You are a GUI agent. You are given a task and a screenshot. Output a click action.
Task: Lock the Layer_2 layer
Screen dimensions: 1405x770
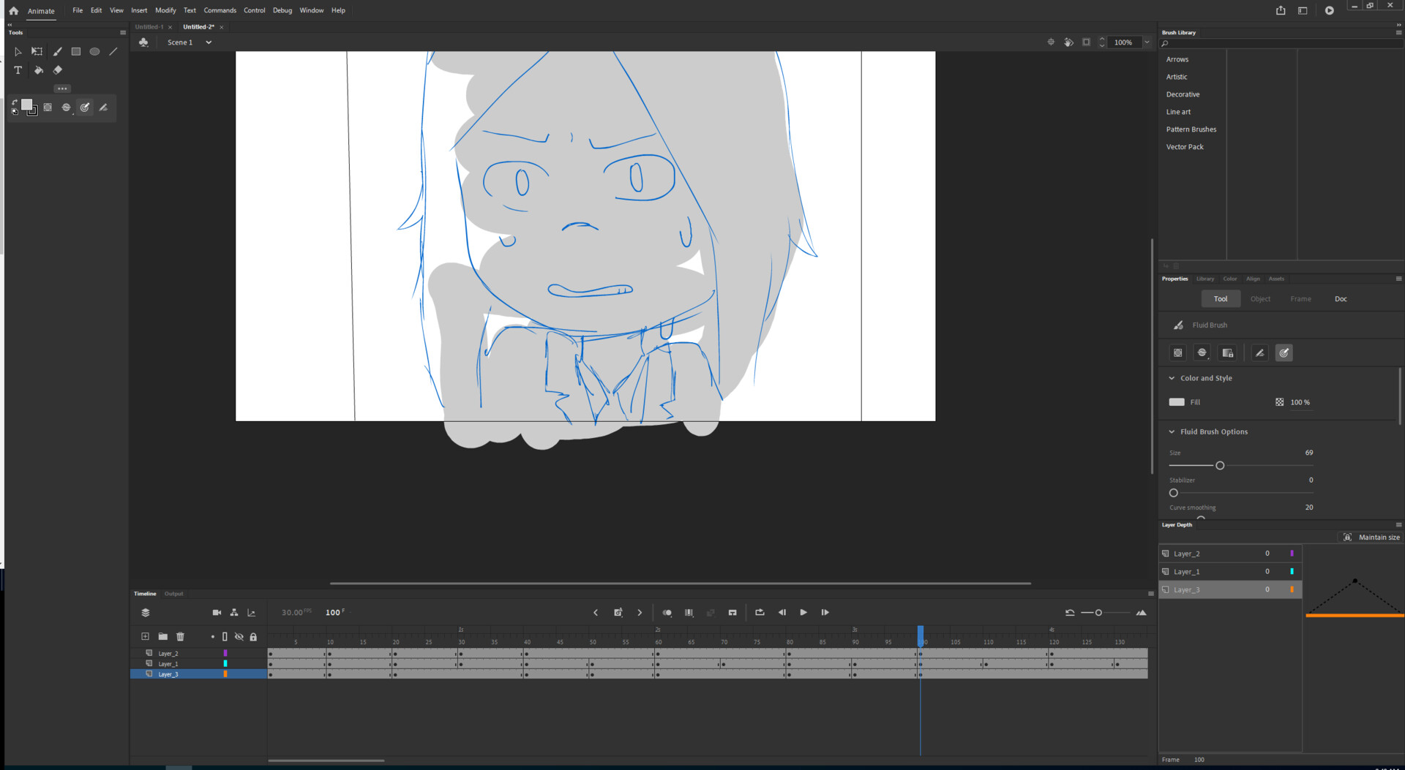click(x=253, y=653)
